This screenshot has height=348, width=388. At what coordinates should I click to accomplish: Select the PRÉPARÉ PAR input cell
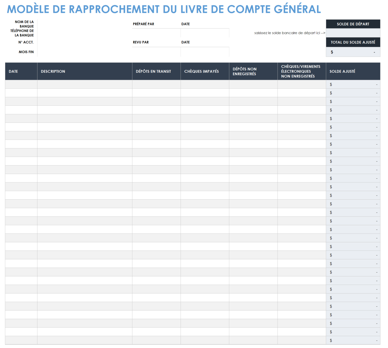[156, 33]
